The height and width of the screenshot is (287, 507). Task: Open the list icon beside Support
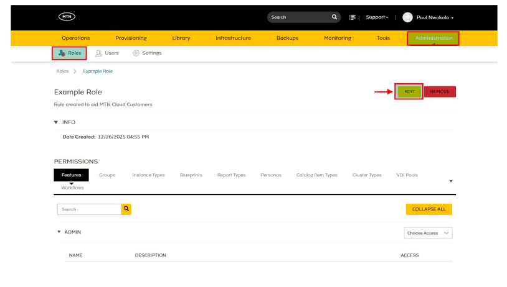click(x=352, y=17)
